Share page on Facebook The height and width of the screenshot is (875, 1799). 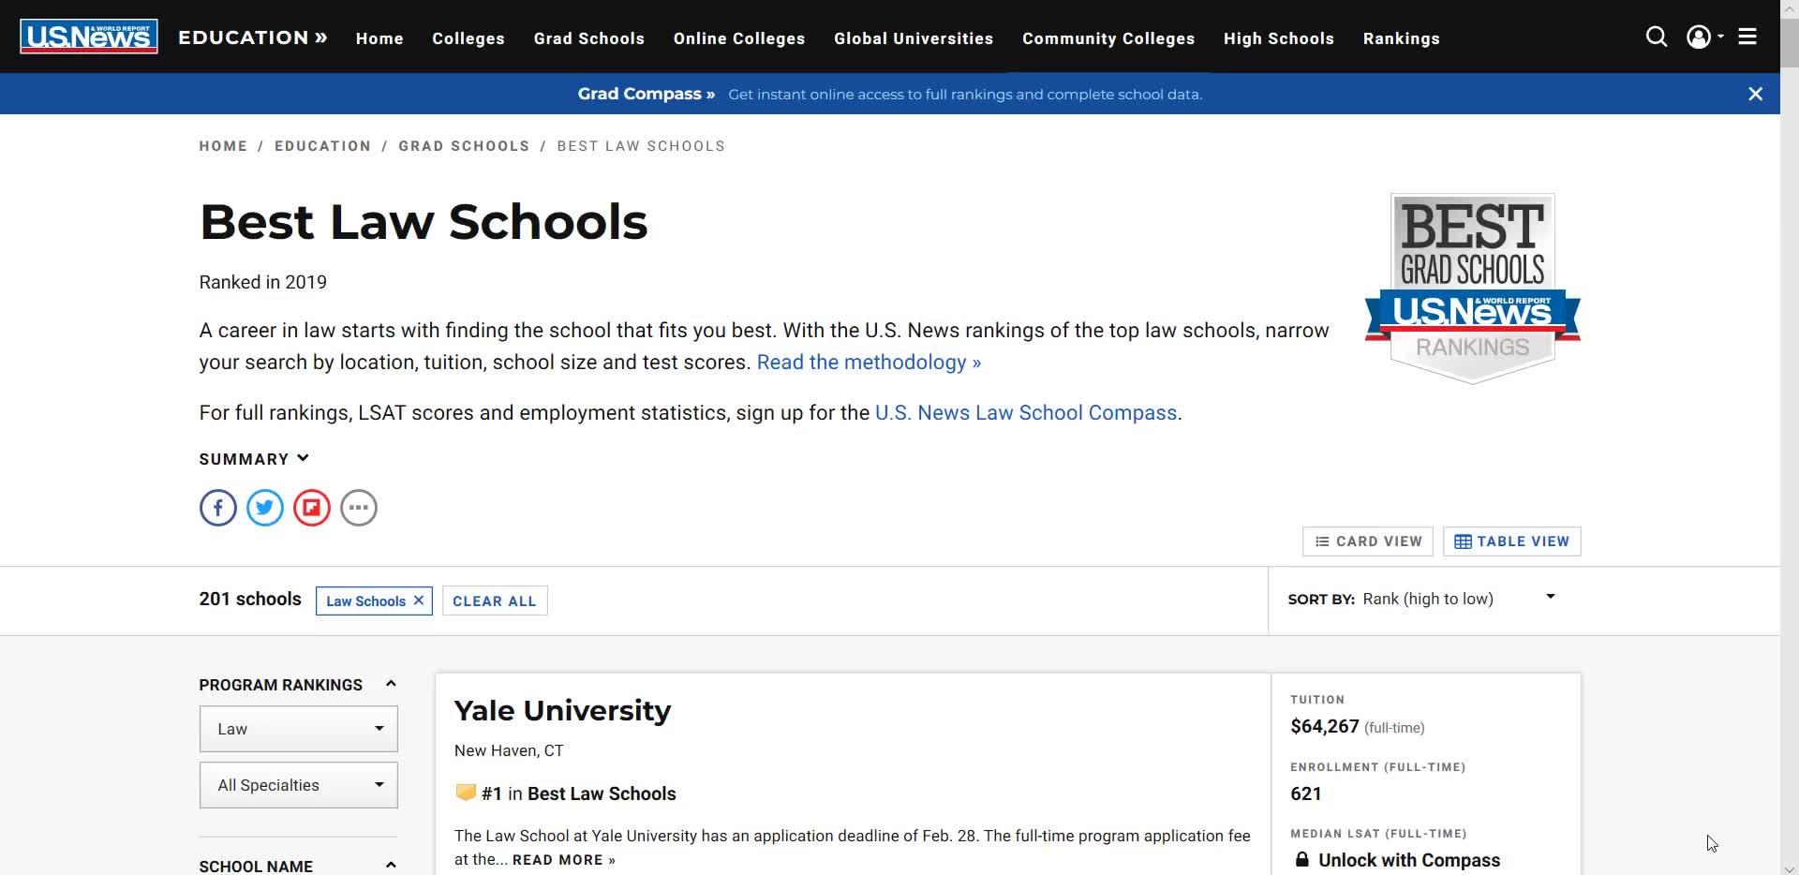[217, 508]
